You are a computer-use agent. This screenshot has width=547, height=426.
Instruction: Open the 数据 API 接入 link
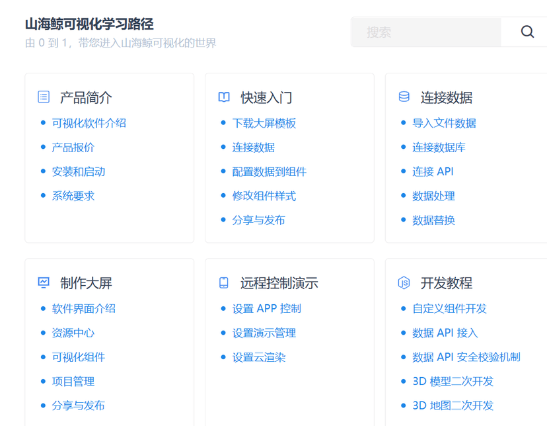pyautogui.click(x=445, y=333)
